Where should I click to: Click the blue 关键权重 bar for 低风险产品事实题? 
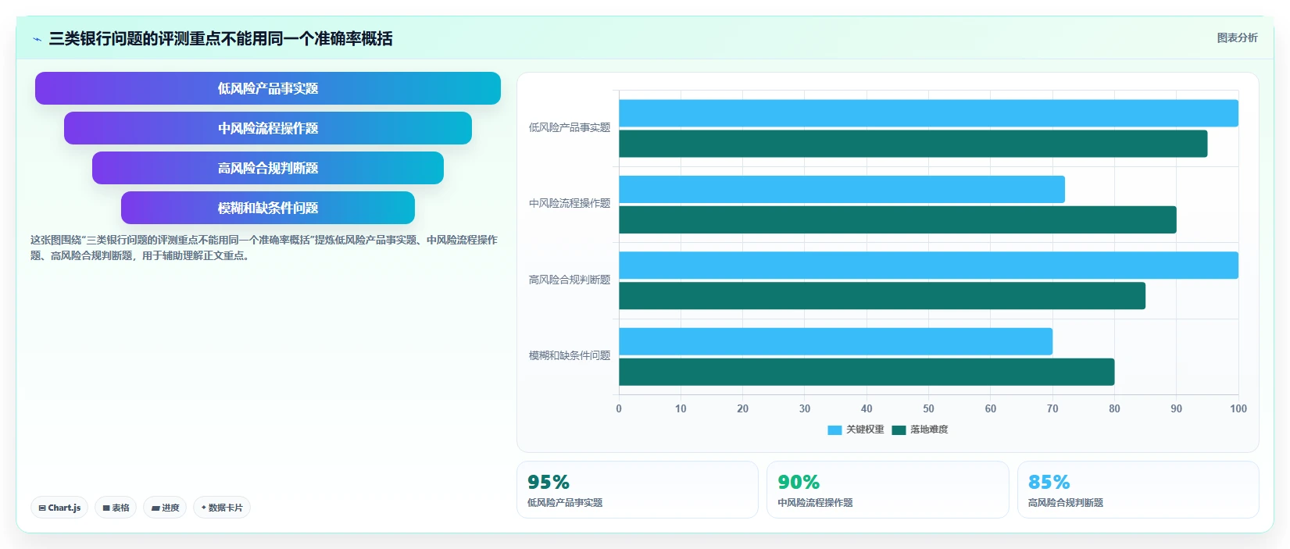point(928,113)
